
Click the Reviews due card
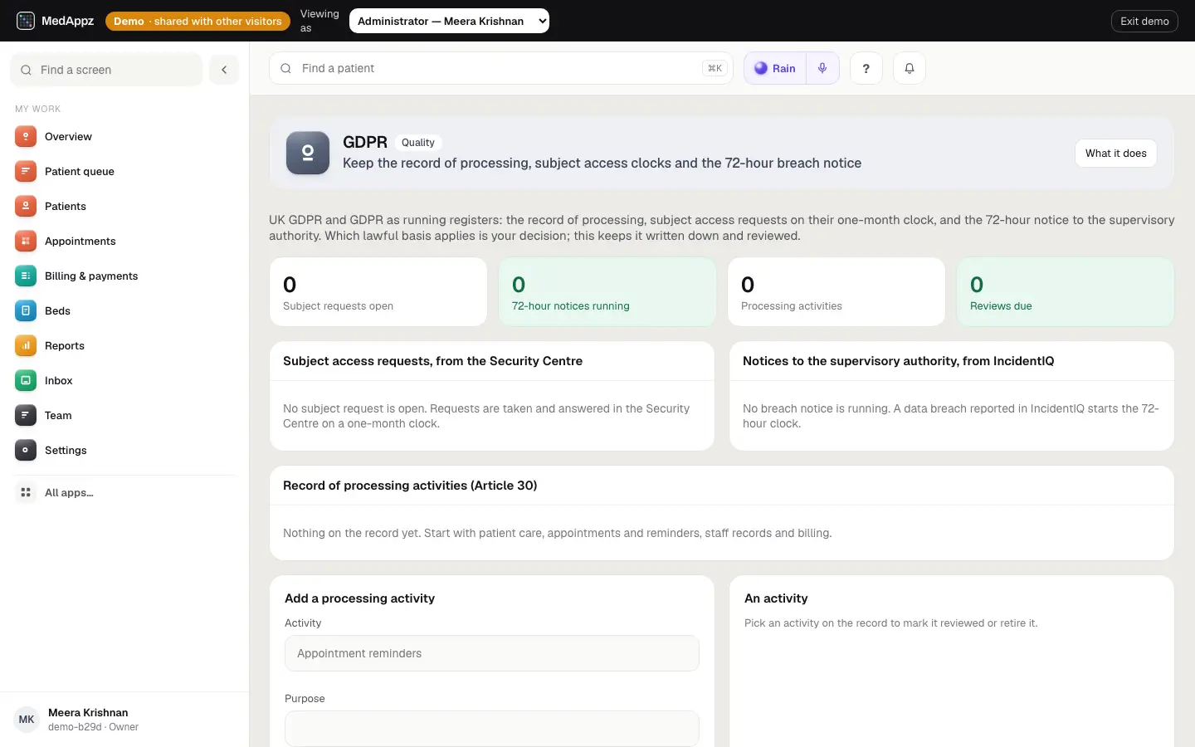[x=1066, y=292]
